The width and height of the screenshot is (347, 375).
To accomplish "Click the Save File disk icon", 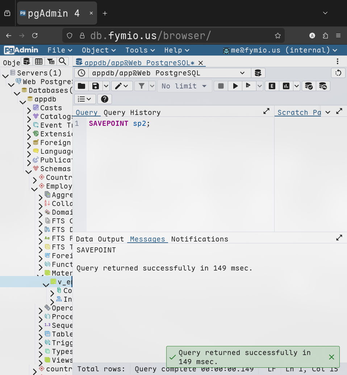I will (x=96, y=86).
